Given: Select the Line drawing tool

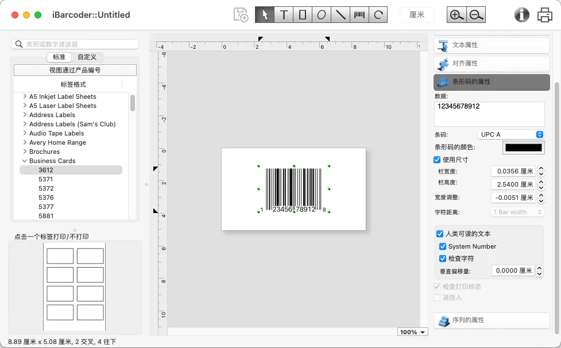Looking at the screenshot, I should click(341, 15).
